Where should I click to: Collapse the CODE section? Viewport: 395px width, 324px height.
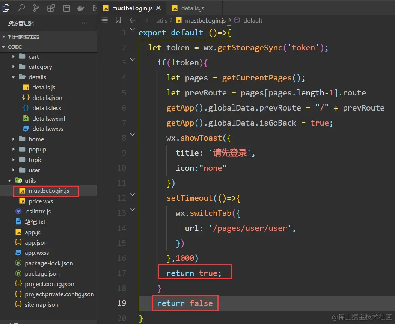click(x=48, y=47)
